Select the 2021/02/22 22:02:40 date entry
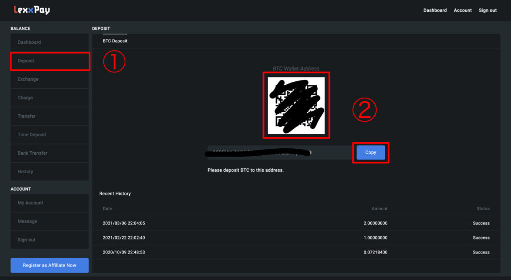Viewport: 511px width, 280px height. (124, 238)
